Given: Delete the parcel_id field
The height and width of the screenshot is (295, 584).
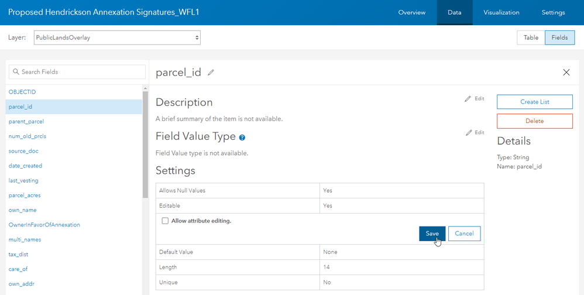Looking at the screenshot, I should 534,121.
